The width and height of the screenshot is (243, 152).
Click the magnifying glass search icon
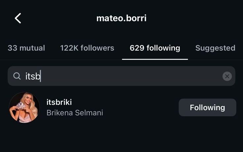(x=17, y=76)
